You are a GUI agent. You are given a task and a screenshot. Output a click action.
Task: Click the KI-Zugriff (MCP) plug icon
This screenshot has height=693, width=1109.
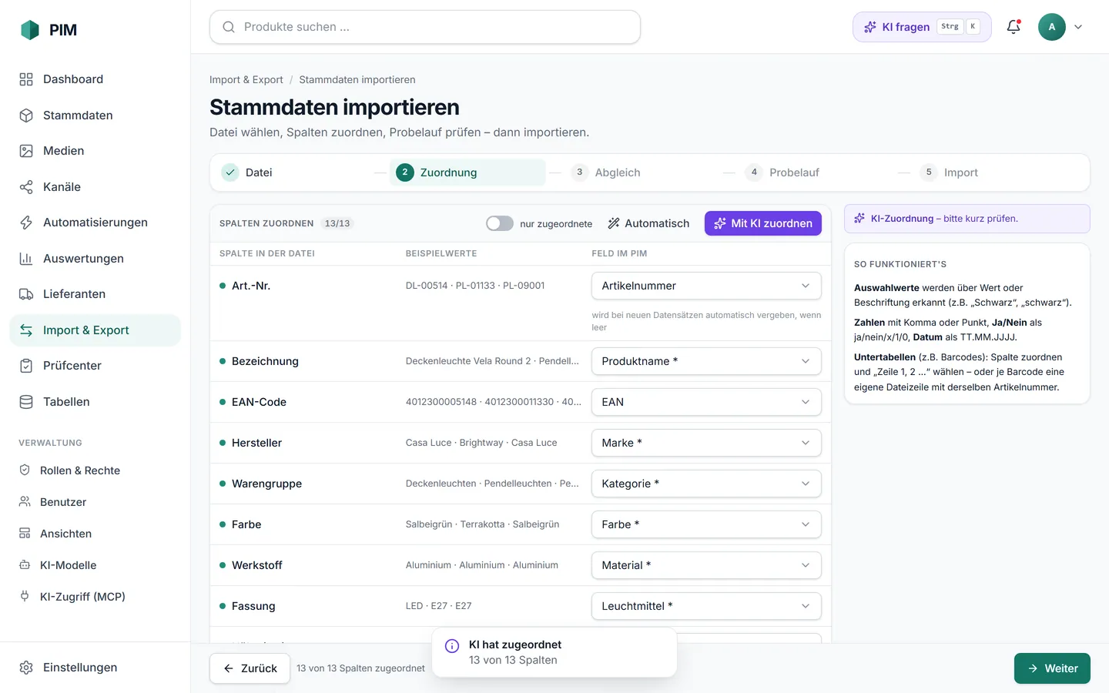pyautogui.click(x=25, y=597)
